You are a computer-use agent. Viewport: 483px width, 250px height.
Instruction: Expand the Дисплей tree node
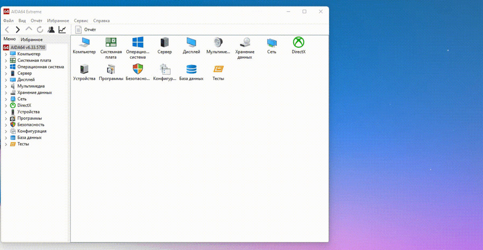[x=6, y=80]
